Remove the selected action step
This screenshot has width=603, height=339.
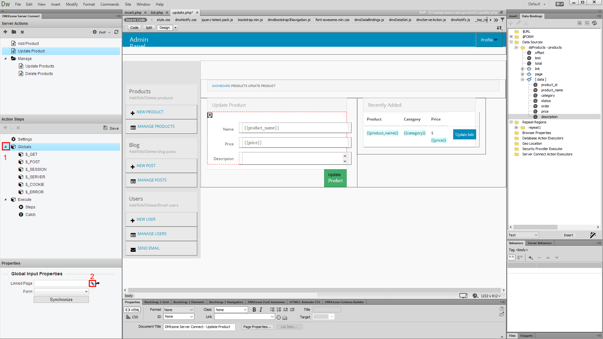pyautogui.click(x=18, y=128)
